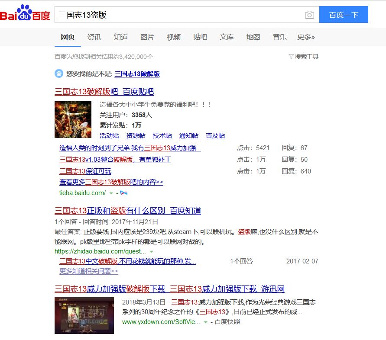This screenshot has height=340, width=386.
Task: Click the game screenshot thumbnail for 游迅网 result
Action: coord(84,315)
